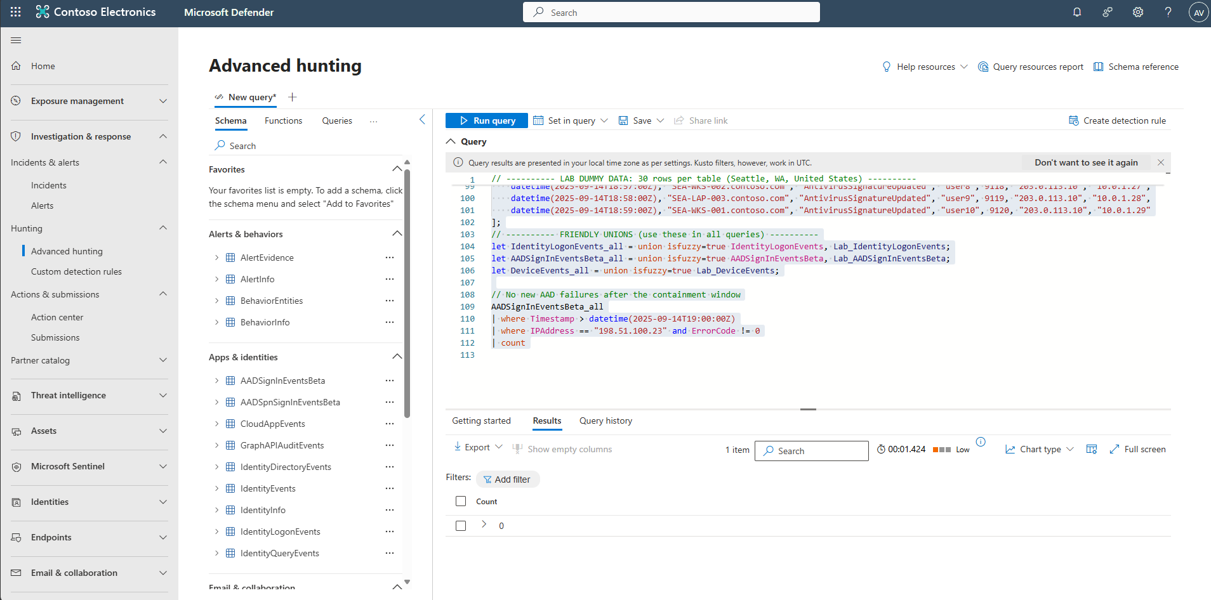Expand the CloudAppEvents table node

pyautogui.click(x=216, y=424)
